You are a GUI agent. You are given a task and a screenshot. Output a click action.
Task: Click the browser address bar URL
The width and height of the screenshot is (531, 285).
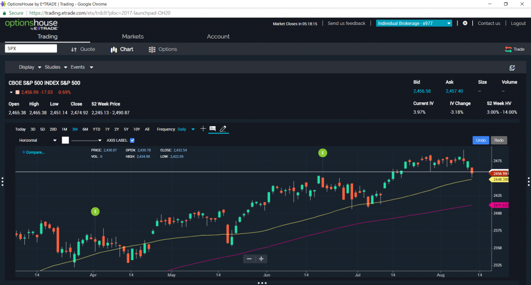(100, 13)
